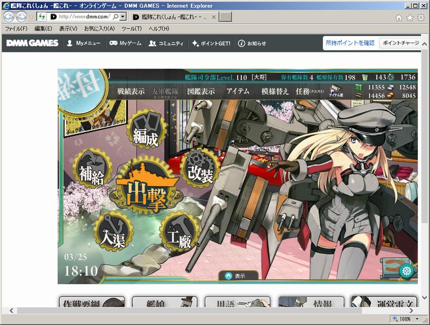Click the greyed 友軍艦隊 tab

pos(166,92)
